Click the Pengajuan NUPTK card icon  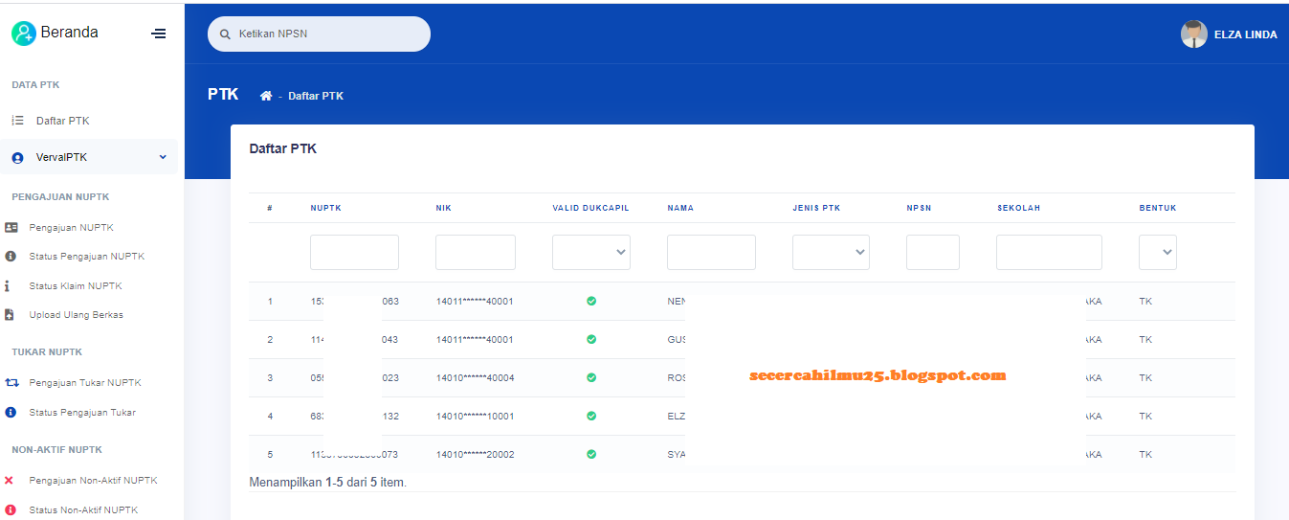coord(11,227)
